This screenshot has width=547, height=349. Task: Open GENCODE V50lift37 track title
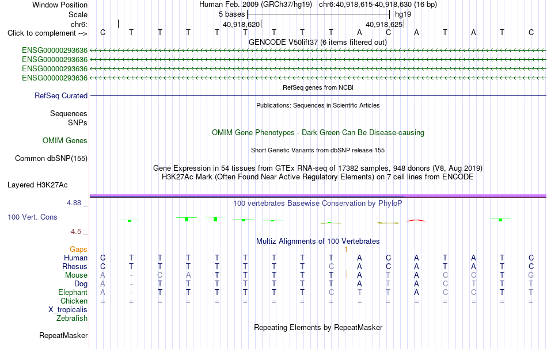[317, 42]
